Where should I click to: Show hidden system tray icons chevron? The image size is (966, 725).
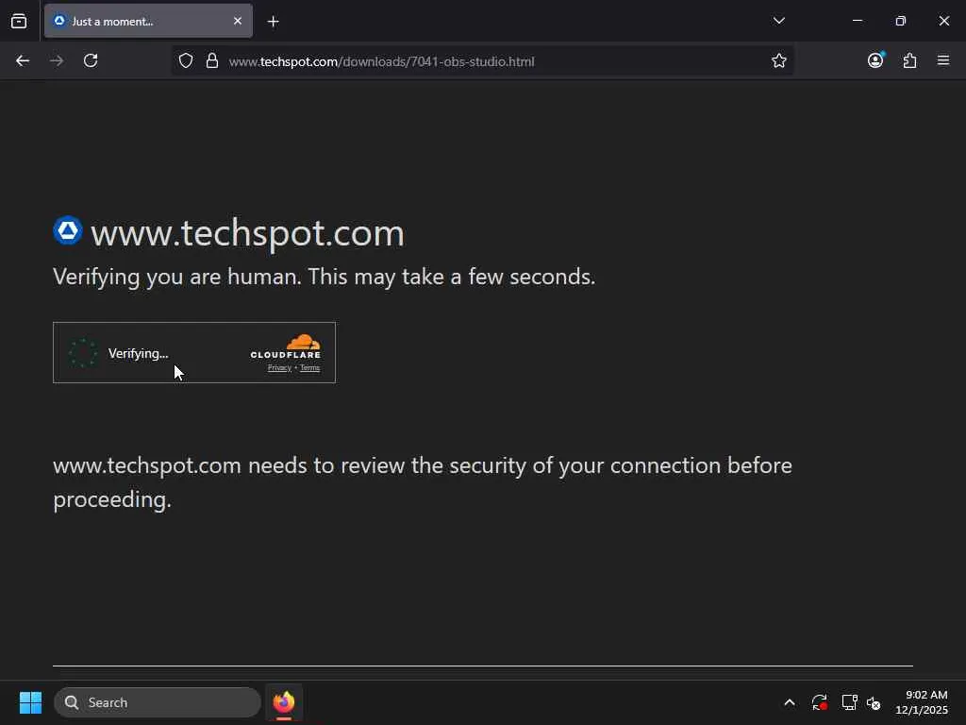pos(790,702)
